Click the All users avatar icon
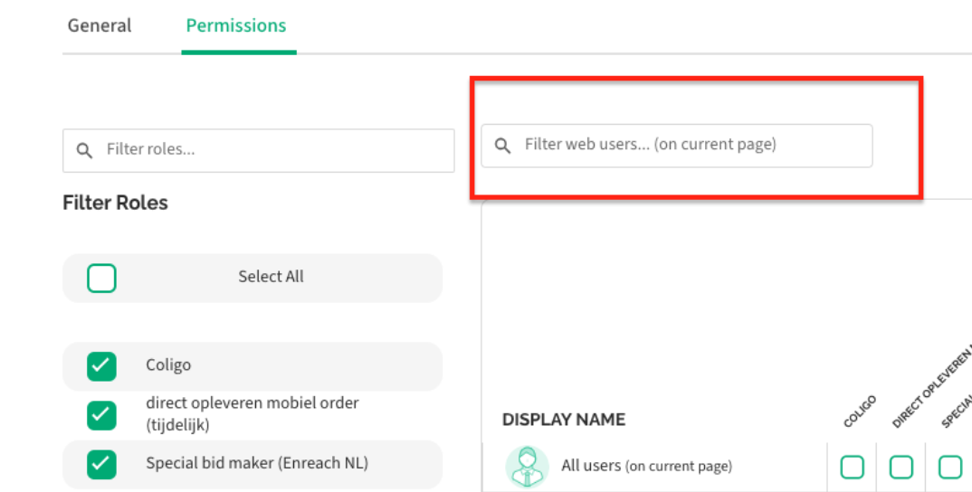Viewport: 972px width, 492px height. pos(526,467)
